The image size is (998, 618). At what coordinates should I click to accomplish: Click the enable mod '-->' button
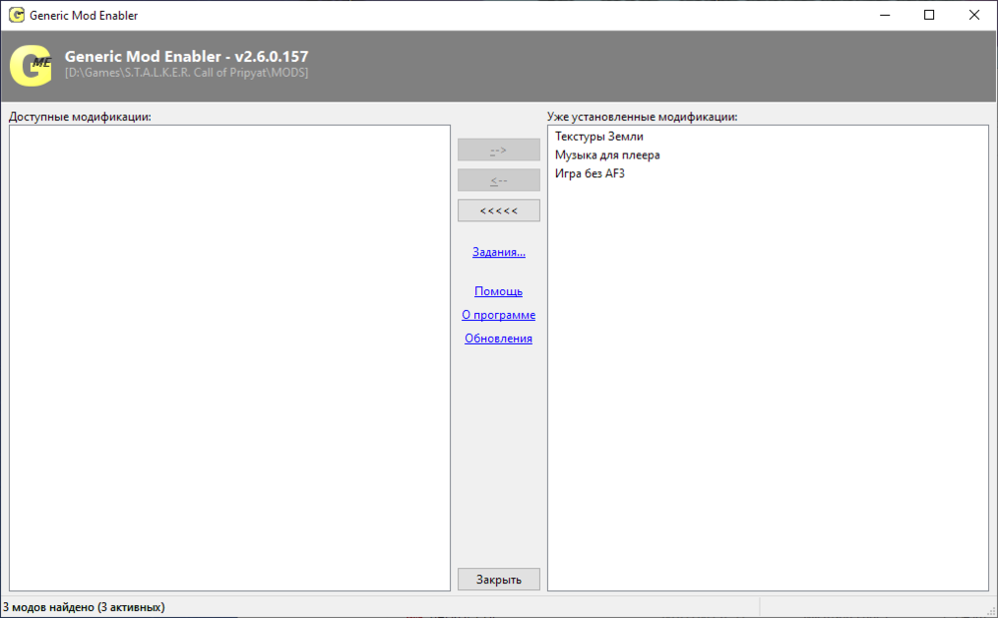tap(498, 151)
